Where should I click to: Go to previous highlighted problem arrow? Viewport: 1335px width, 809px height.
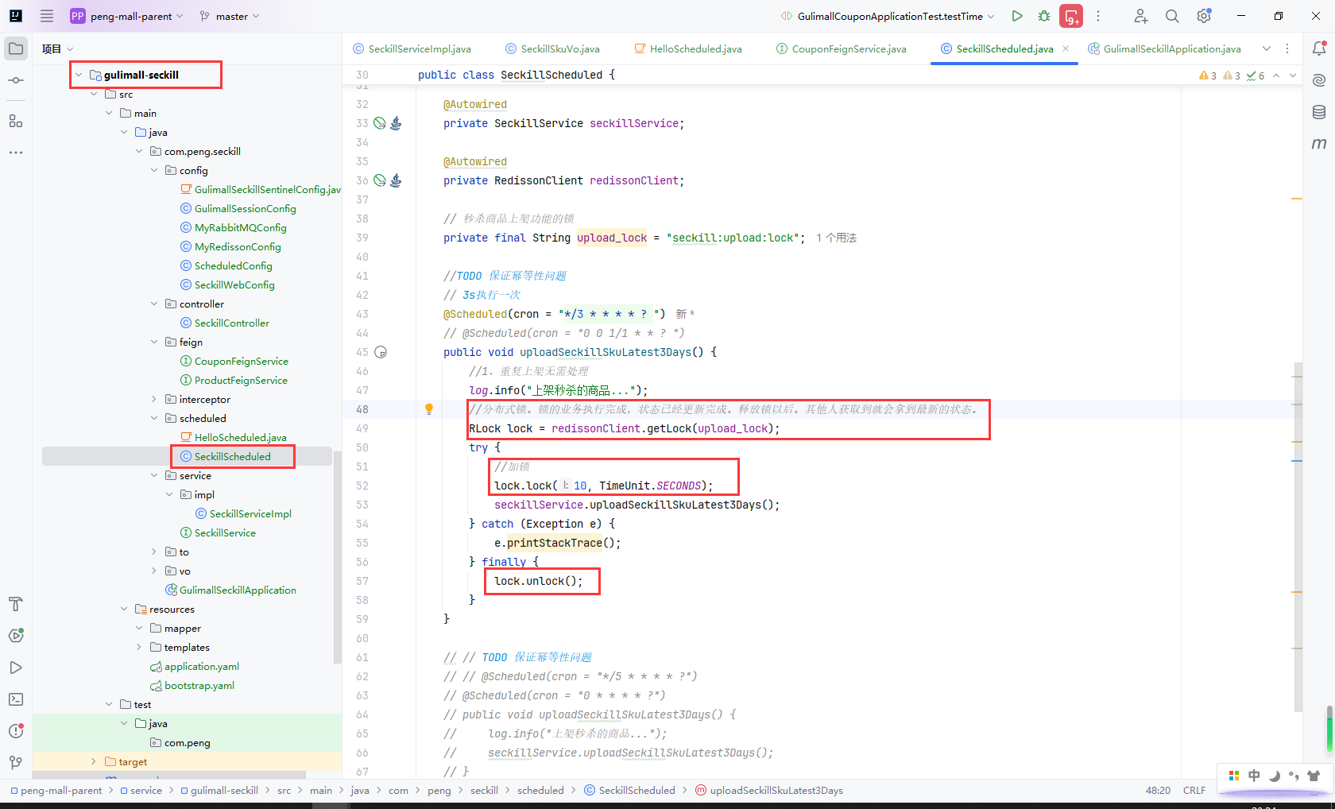click(x=1276, y=75)
